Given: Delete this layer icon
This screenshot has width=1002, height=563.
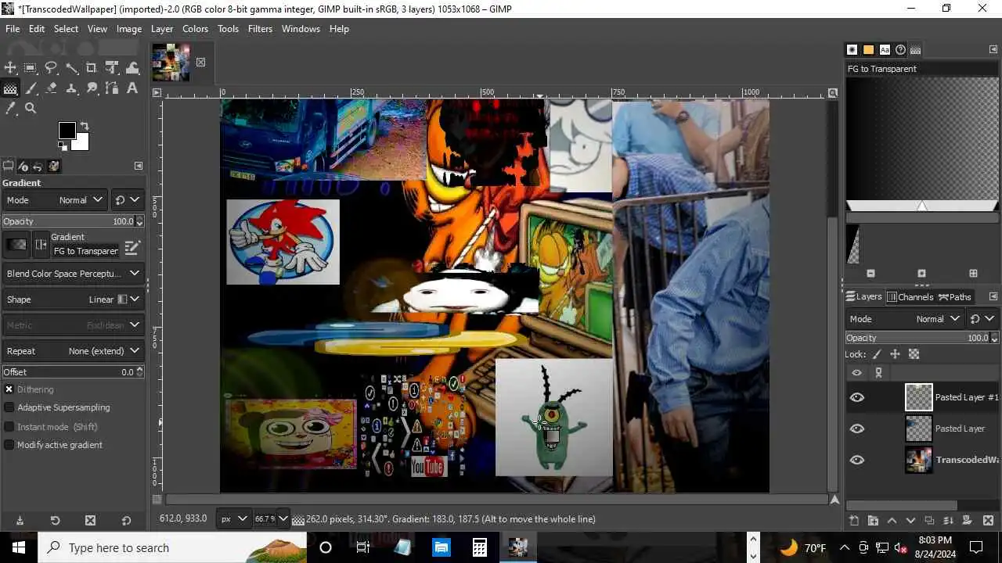Looking at the screenshot, I should (x=988, y=521).
